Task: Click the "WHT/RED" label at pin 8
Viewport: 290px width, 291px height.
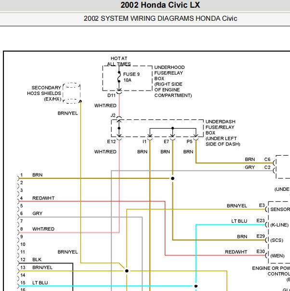Action: tap(43, 229)
